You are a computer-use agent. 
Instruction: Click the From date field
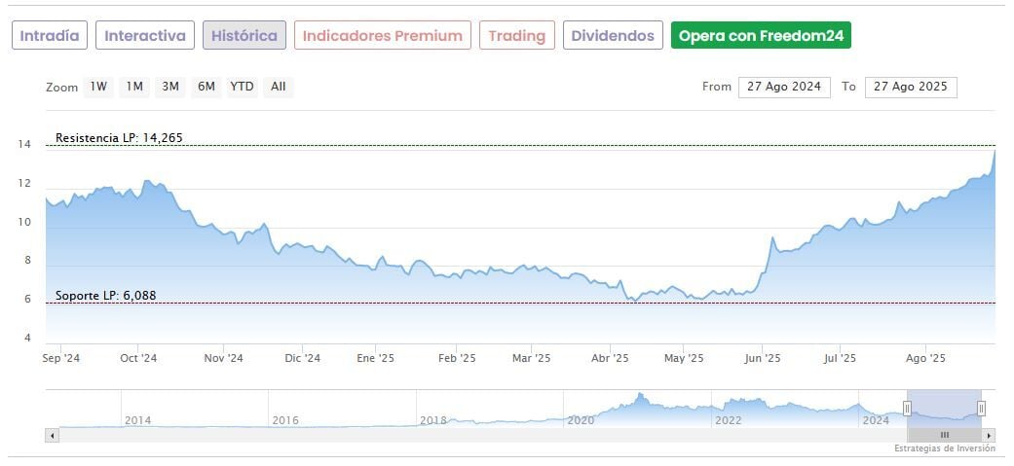point(784,87)
